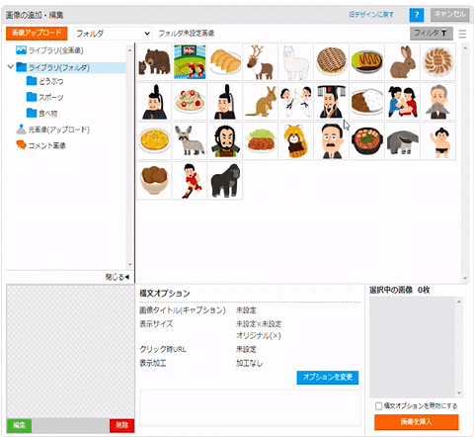Open the スポーツ folder icon
The image size is (474, 437).
click(32, 97)
